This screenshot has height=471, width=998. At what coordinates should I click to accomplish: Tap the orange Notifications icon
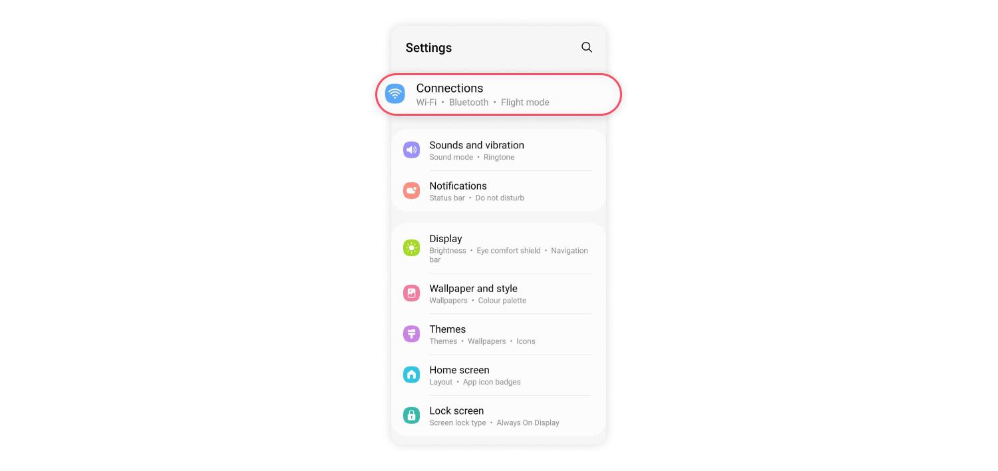pos(412,191)
